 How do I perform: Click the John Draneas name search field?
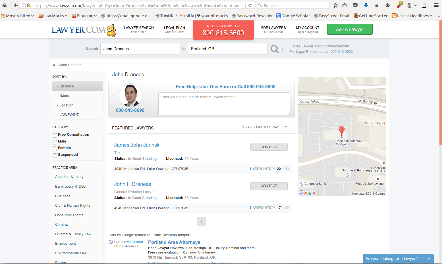[x=140, y=49]
